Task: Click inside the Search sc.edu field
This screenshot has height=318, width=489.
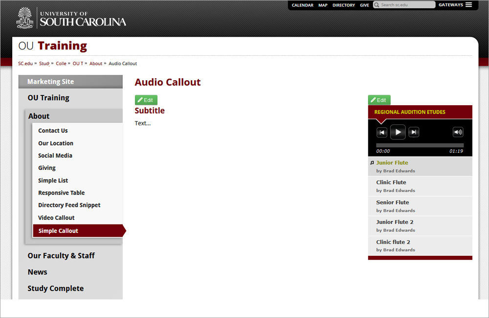Action: 406,5
